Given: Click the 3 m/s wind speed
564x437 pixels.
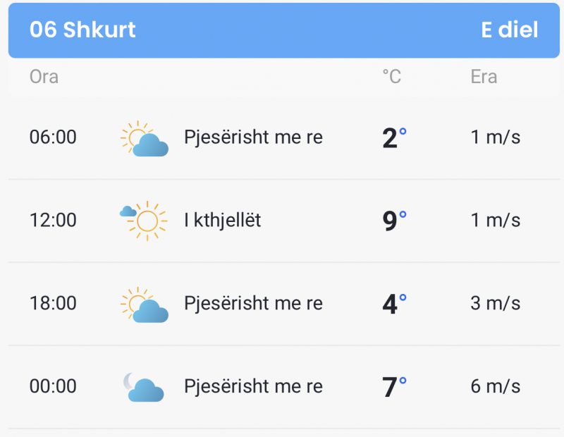Looking at the screenshot, I should pos(496,303).
